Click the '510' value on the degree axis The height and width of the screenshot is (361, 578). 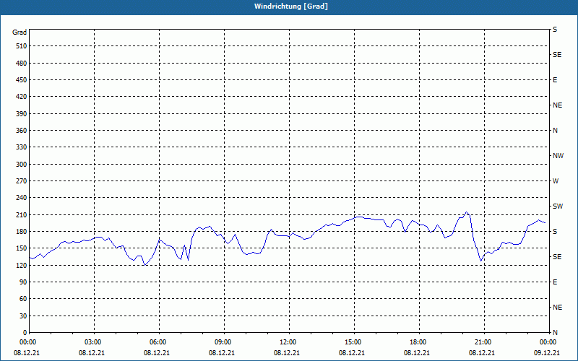point(22,46)
